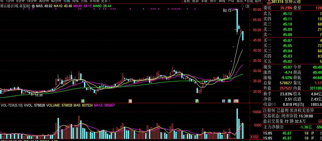Click the 叠加 overlay button
This screenshot has height=141, width=322.
coord(195,1)
